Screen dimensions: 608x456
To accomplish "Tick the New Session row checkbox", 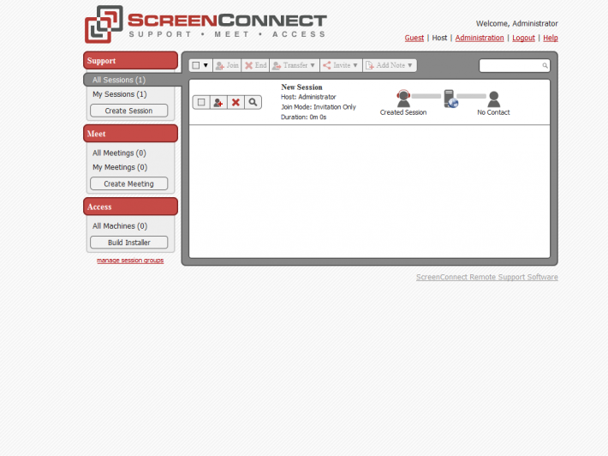I will 201,103.
